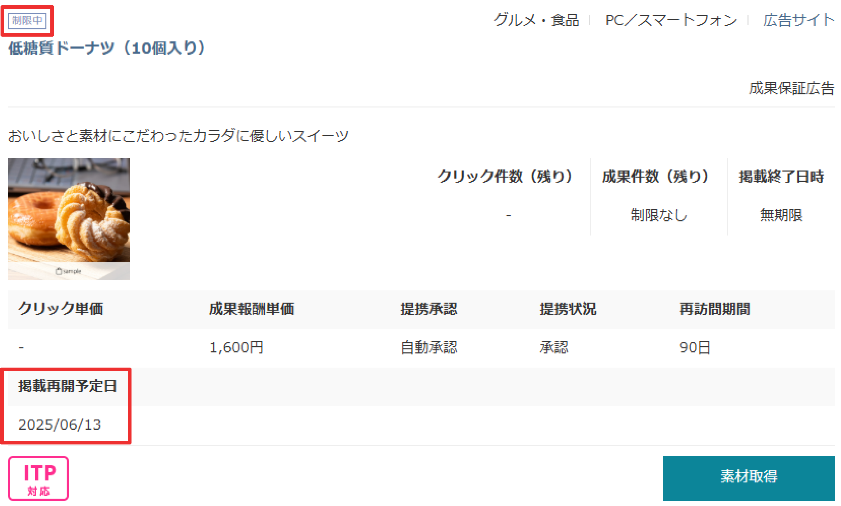The image size is (841, 506).
Task: Click the PC/スマートフォン device label
Action: pos(671,20)
